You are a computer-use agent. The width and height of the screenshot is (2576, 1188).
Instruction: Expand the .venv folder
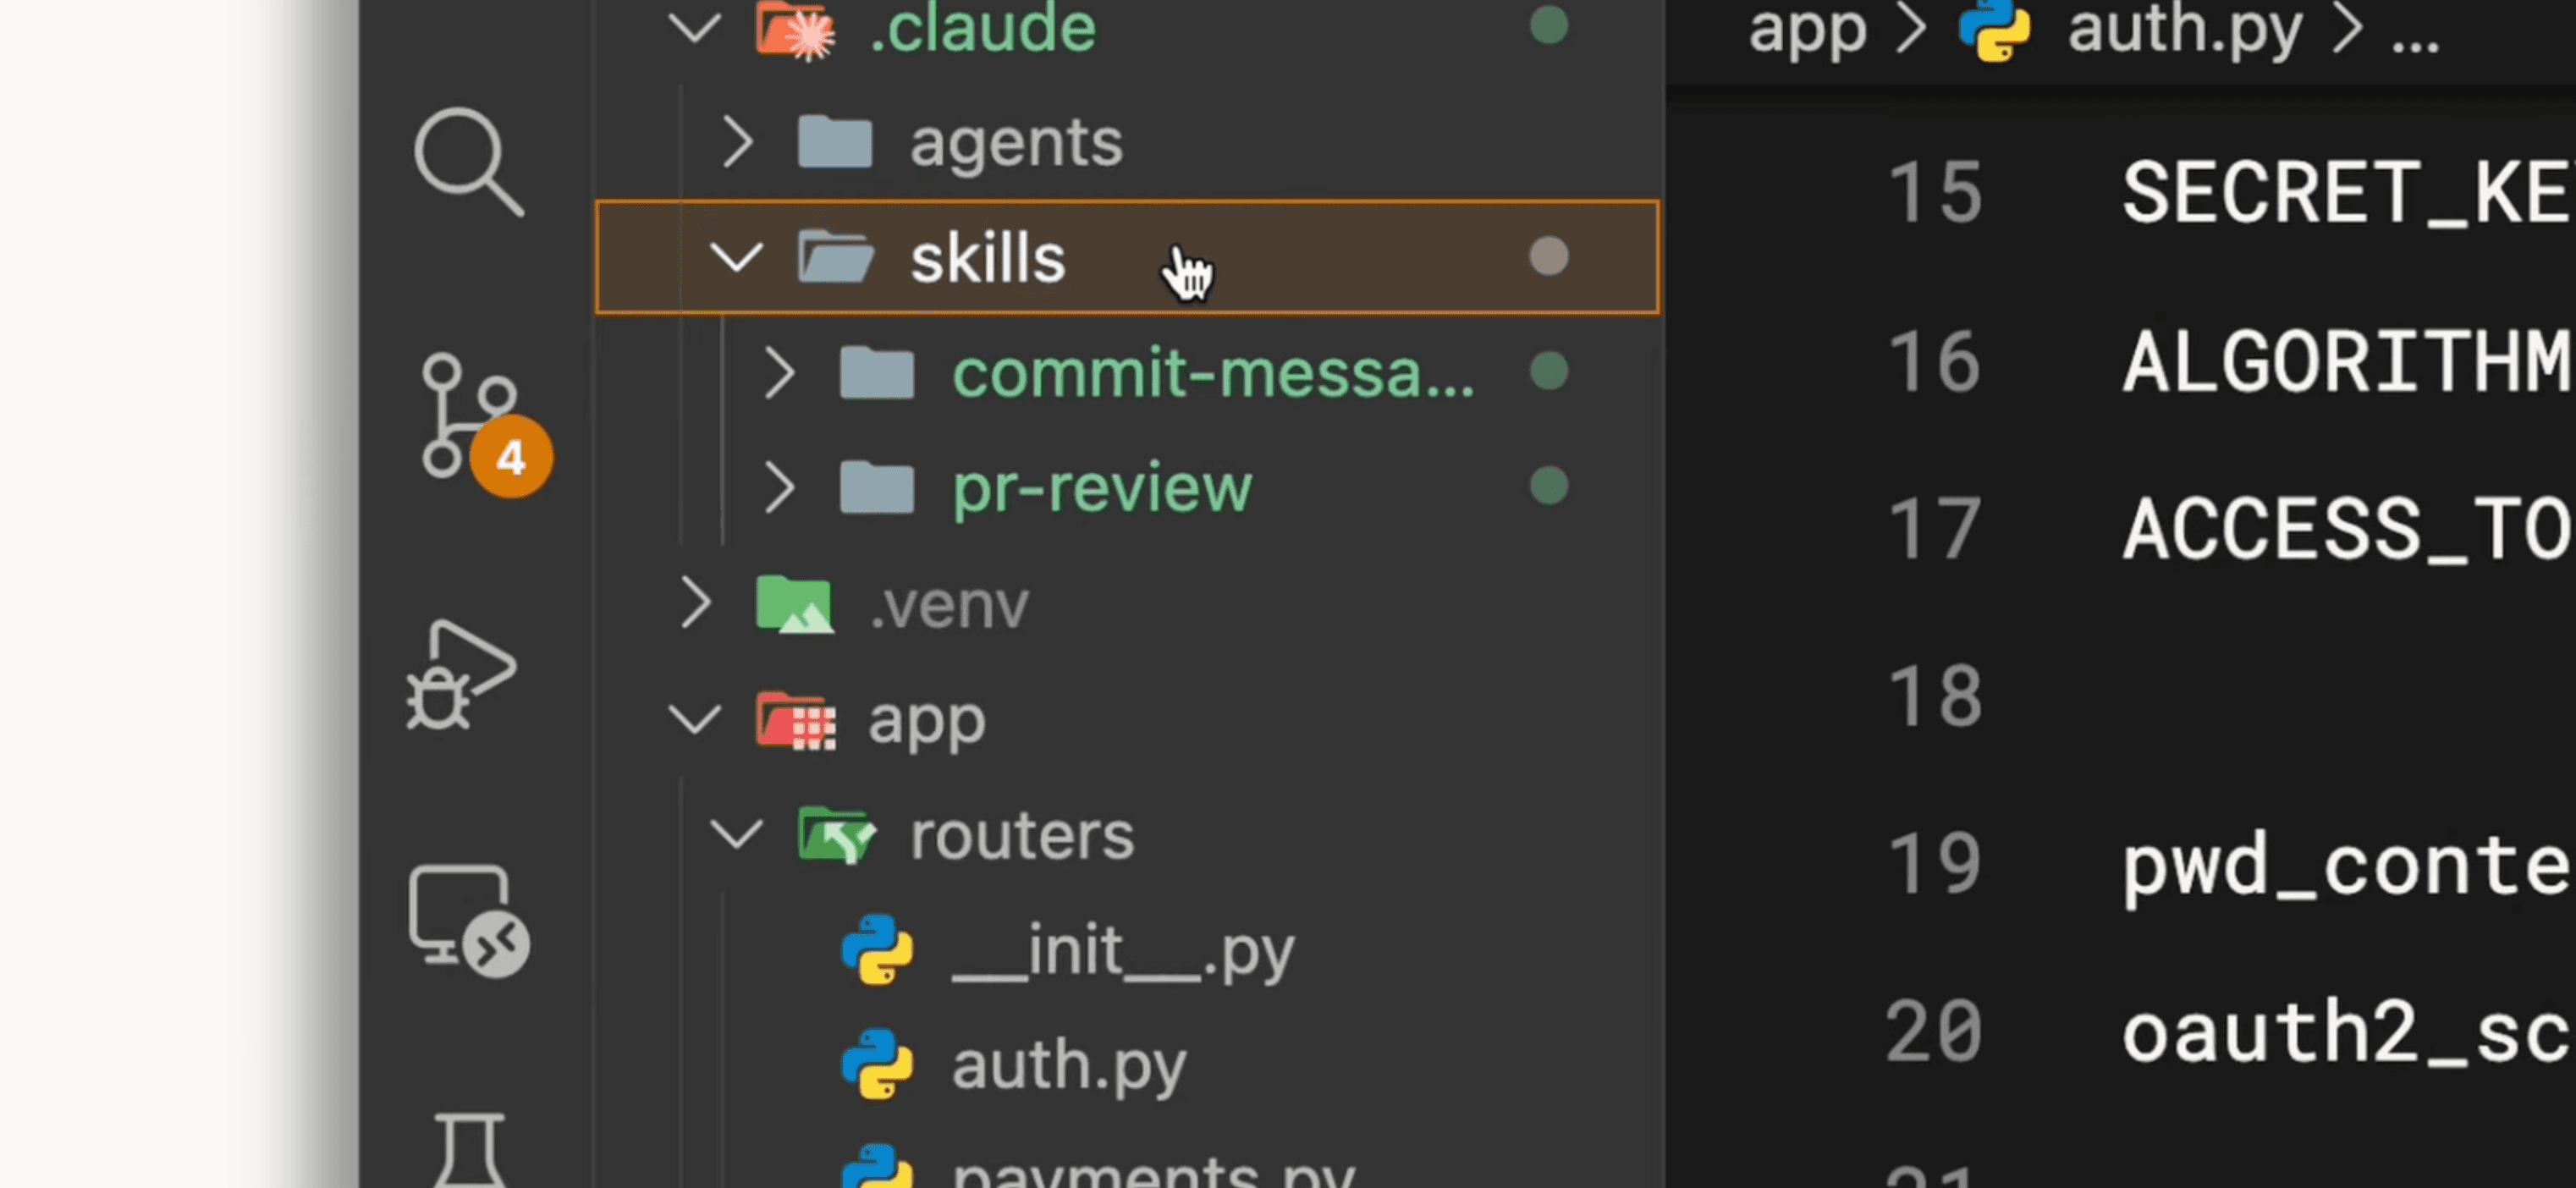pyautogui.click(x=694, y=604)
